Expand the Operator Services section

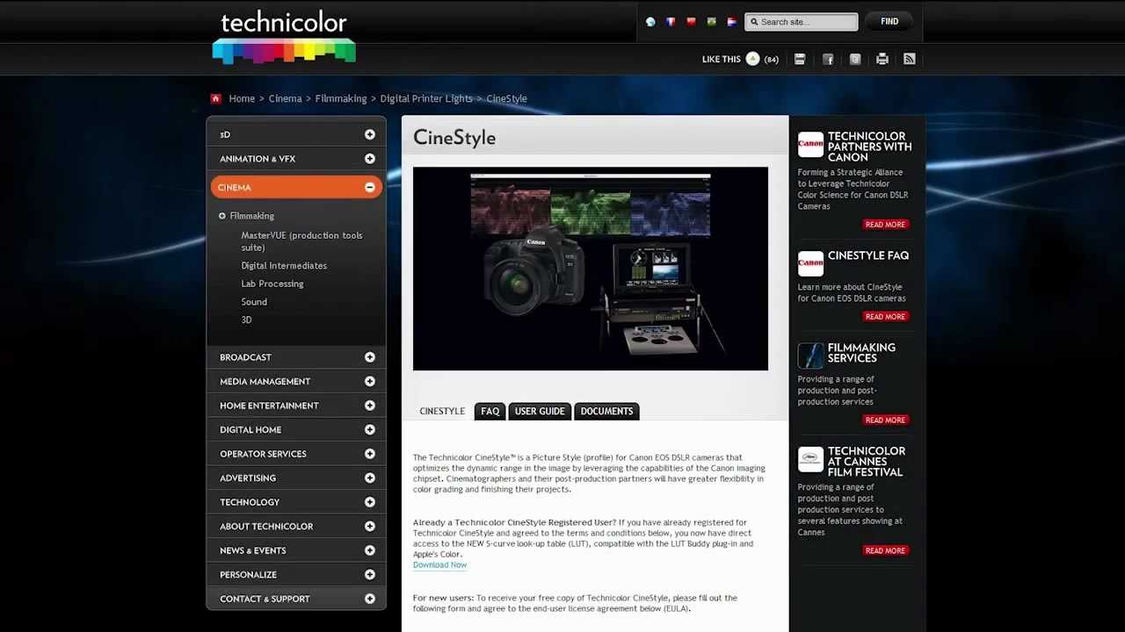(x=370, y=454)
